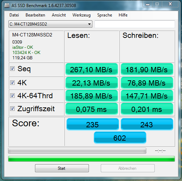
Task: Expand the drive selection dropdown arrow
Action: tap(89, 24)
